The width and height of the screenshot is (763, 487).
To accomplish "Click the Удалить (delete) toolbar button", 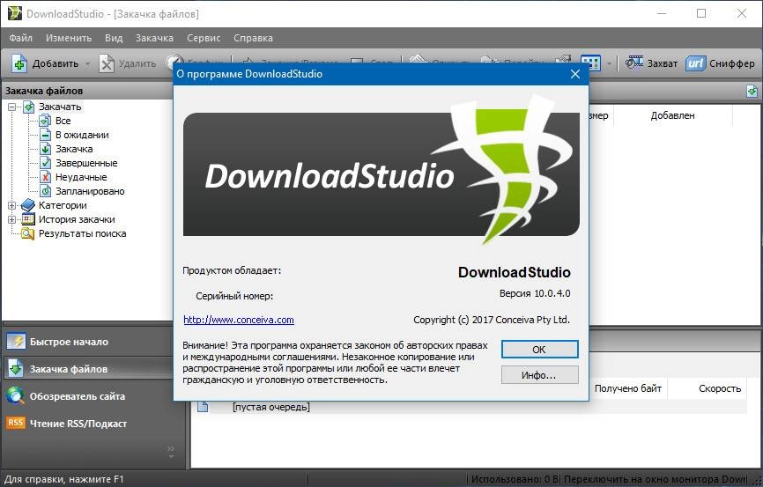I will (x=128, y=63).
